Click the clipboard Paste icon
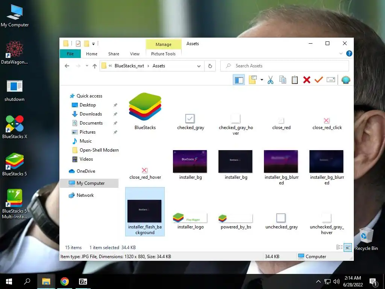 295,80
